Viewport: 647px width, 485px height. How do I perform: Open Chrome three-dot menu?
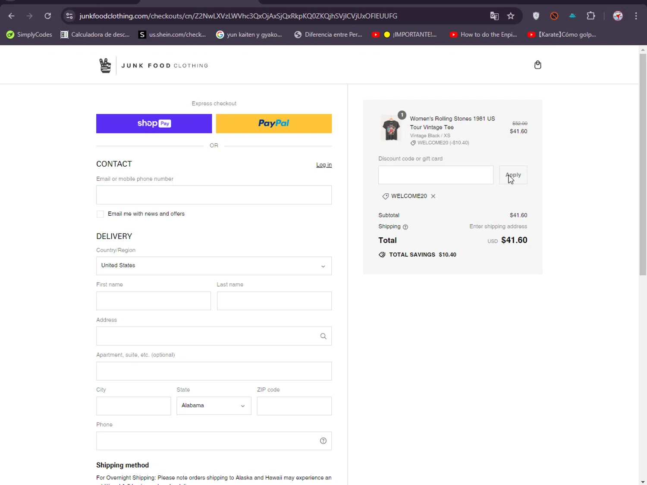click(x=636, y=16)
